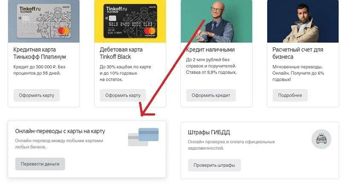Open the Кредит наличными heading
This screenshot has height=185, width=341.
pyautogui.click(x=210, y=49)
